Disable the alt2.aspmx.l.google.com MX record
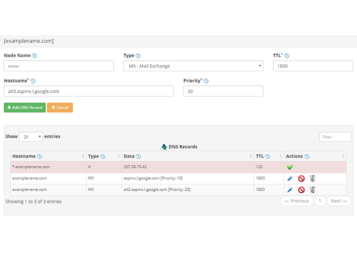 click(x=301, y=190)
